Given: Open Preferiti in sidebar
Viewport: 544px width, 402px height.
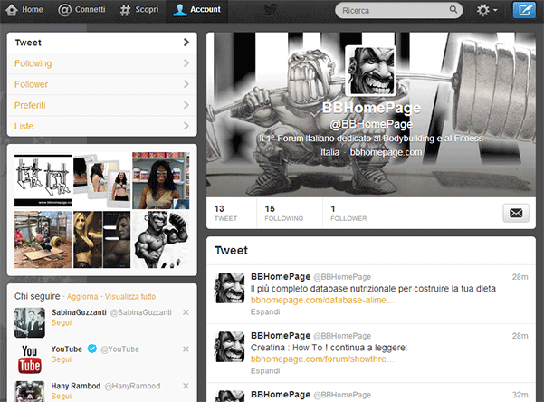Looking at the screenshot, I should coord(102,105).
